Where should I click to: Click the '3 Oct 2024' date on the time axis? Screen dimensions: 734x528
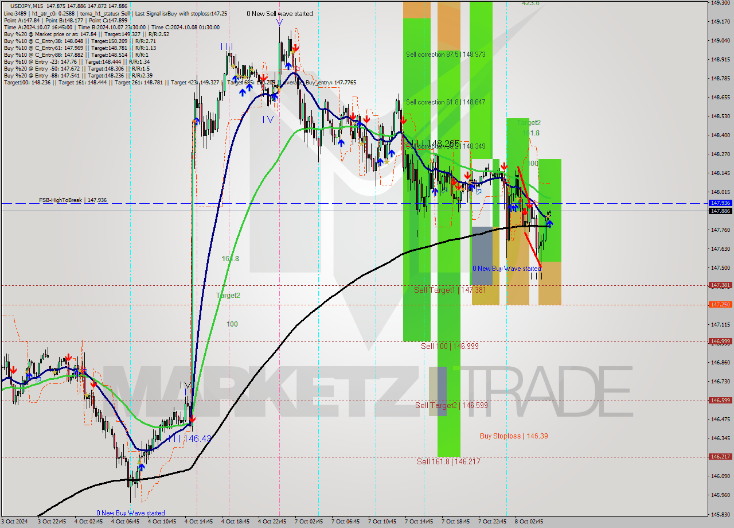point(15,522)
